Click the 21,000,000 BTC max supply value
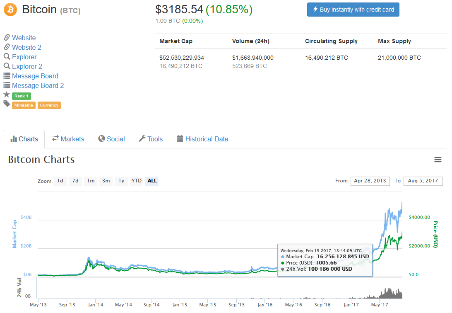 [399, 58]
